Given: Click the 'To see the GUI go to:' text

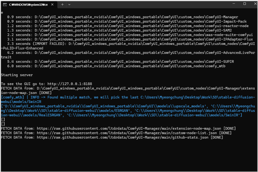Looking at the screenshot, I should 23,84.
